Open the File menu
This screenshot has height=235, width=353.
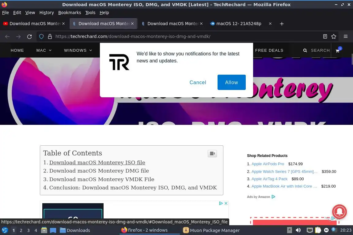[6, 13]
